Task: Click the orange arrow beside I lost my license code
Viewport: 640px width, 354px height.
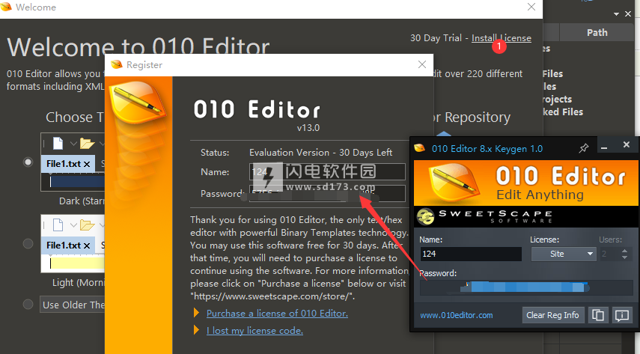Action: (x=196, y=330)
